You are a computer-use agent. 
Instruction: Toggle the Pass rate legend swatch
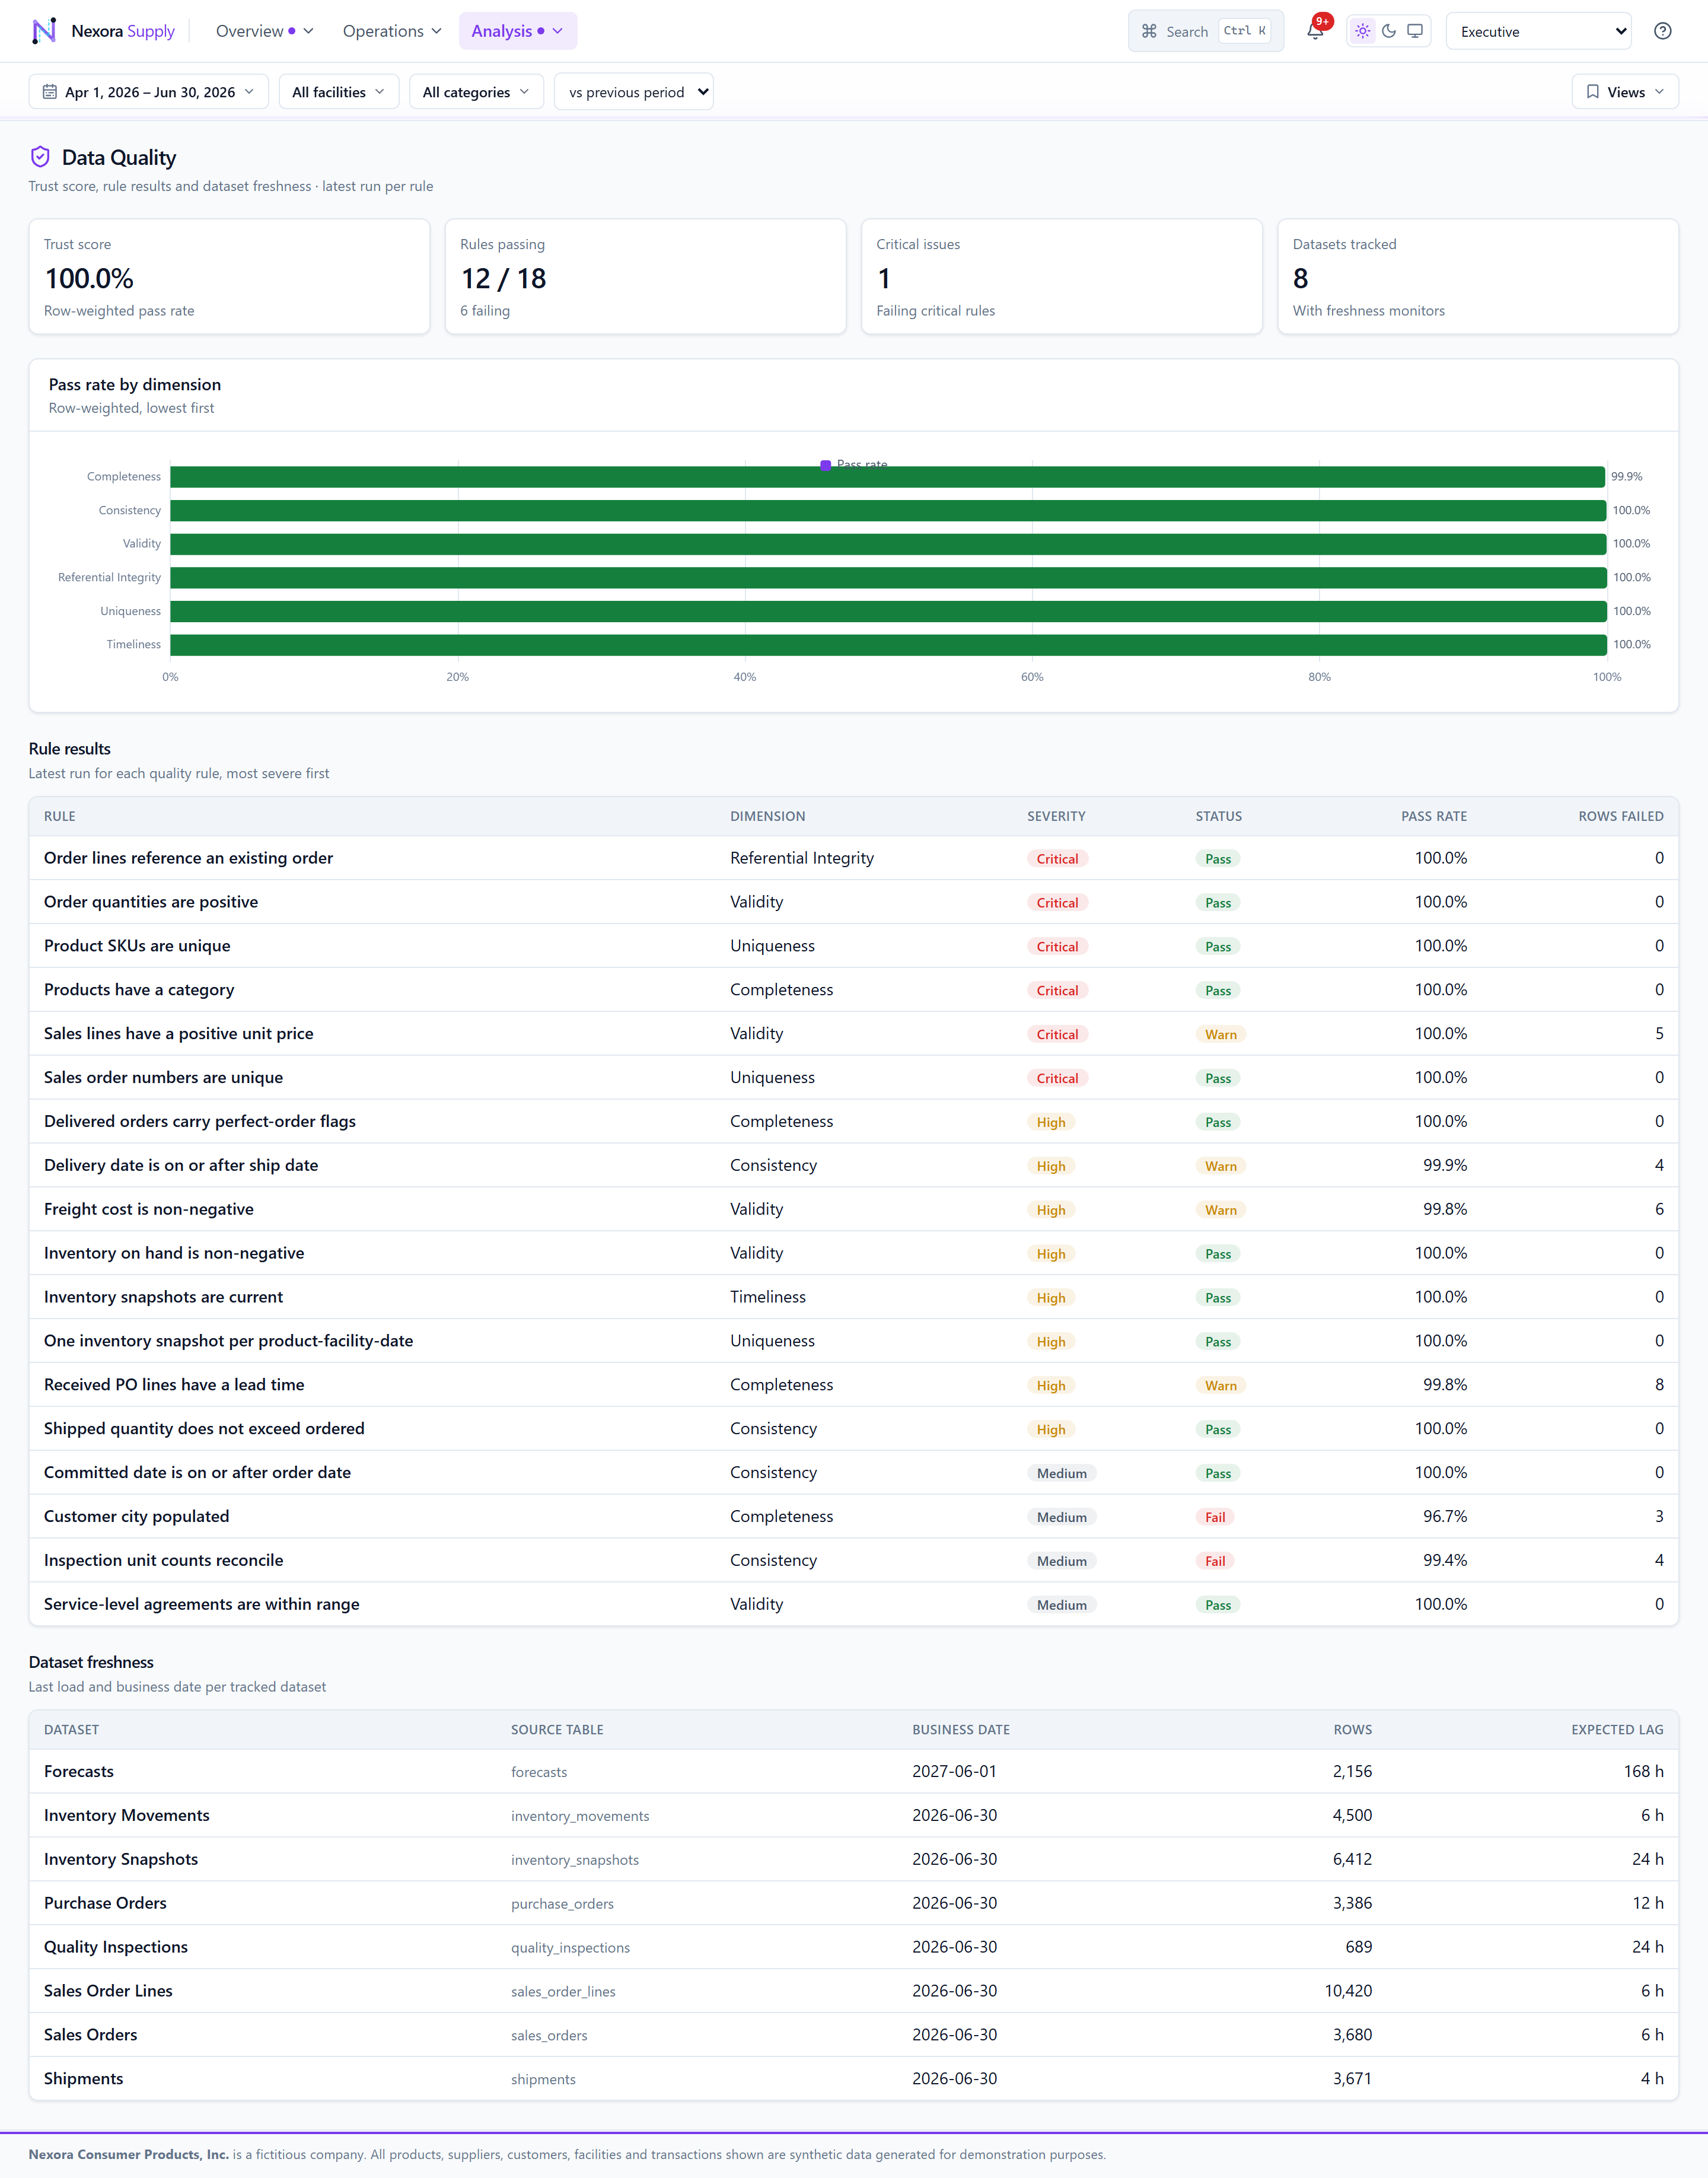825,465
